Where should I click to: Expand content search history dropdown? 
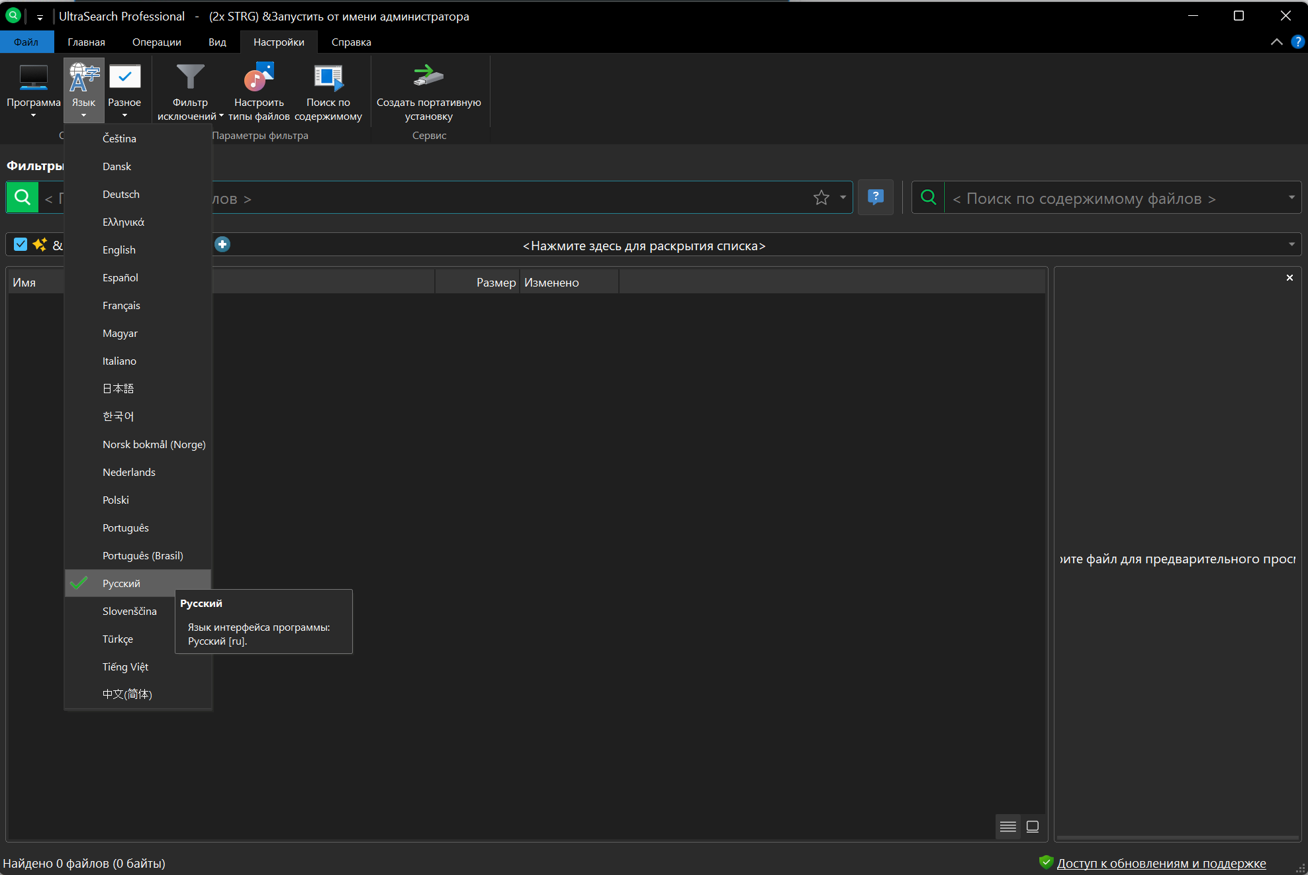[1291, 197]
